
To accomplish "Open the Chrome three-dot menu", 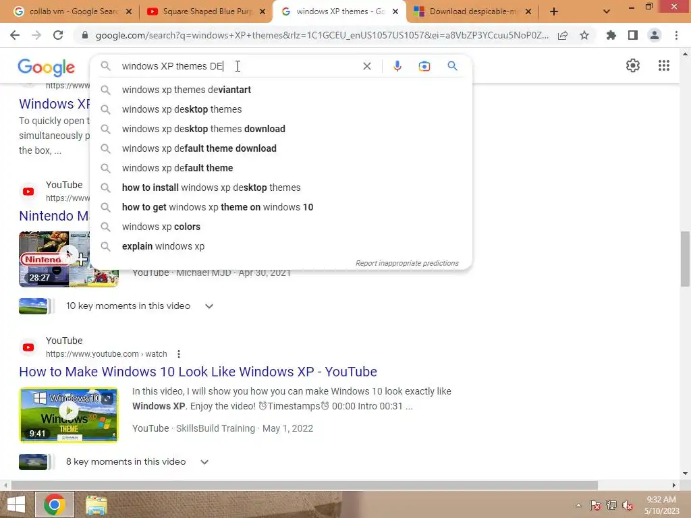I will (x=676, y=35).
